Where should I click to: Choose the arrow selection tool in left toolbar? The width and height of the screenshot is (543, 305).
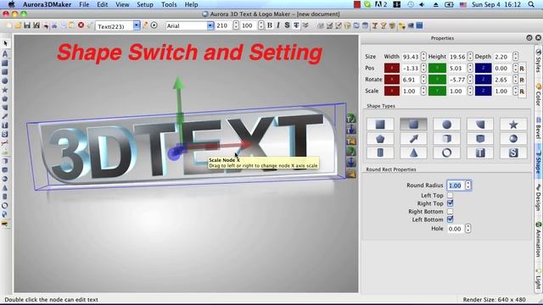5,43
